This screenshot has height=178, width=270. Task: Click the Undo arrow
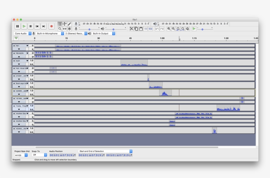(x=157, y=29)
